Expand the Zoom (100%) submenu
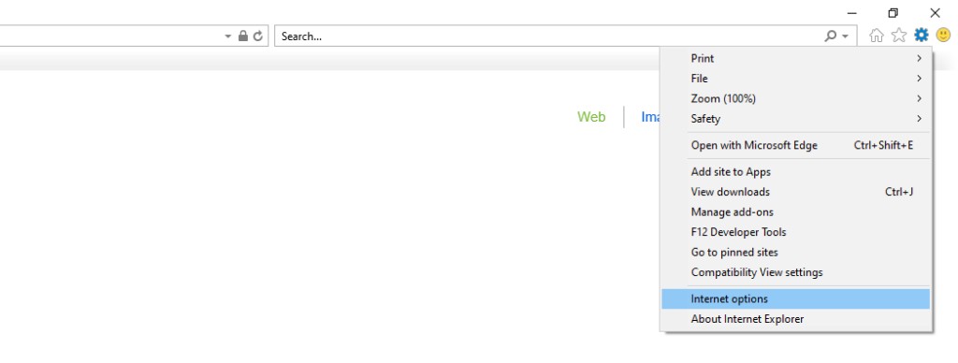958x363 pixels. pyautogui.click(x=796, y=98)
